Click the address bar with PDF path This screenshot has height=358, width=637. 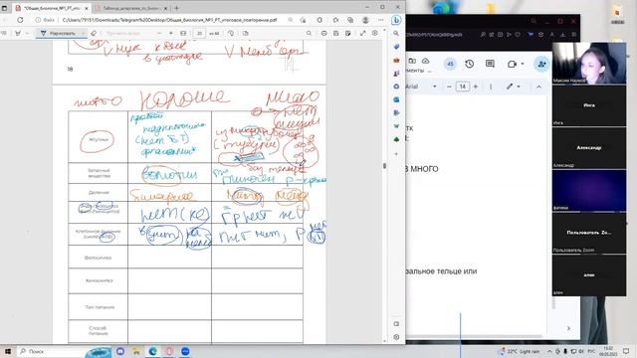point(169,20)
